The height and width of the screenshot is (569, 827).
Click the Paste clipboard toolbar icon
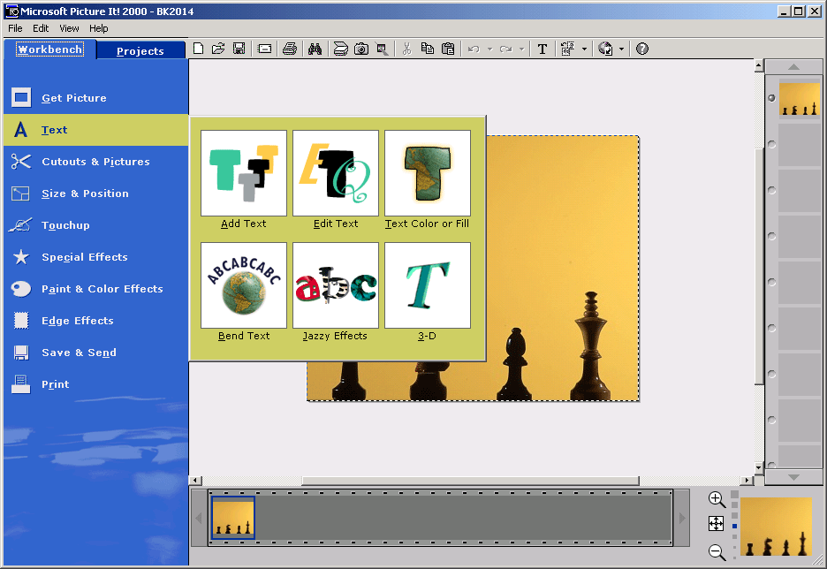tap(448, 49)
